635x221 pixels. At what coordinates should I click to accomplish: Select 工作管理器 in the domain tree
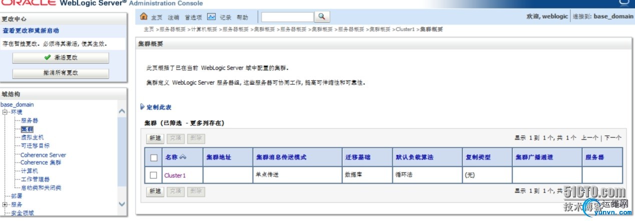(35, 179)
